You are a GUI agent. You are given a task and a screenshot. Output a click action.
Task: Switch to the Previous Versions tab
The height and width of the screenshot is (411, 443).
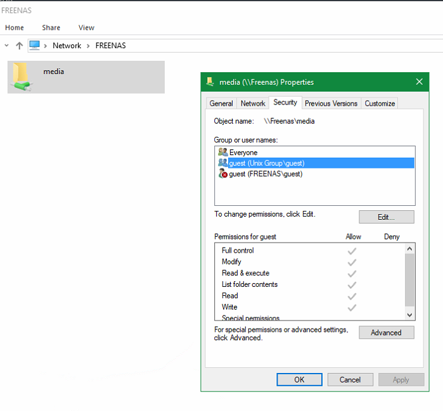click(331, 103)
